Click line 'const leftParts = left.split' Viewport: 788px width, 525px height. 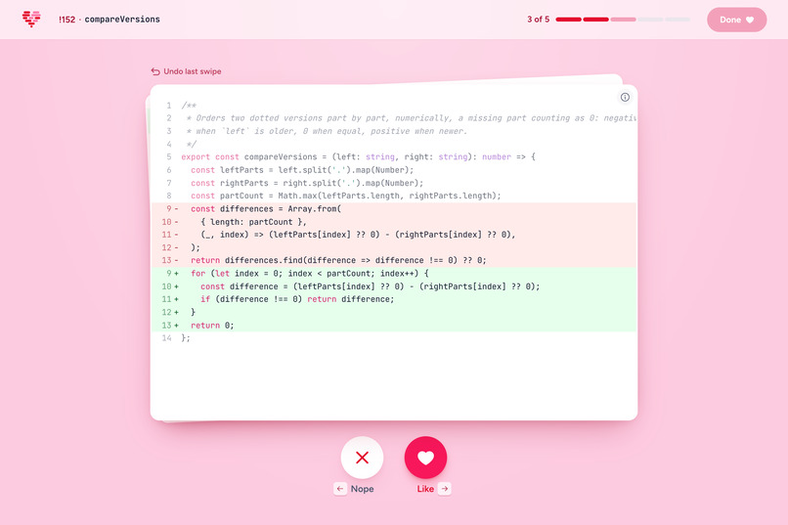(394, 170)
